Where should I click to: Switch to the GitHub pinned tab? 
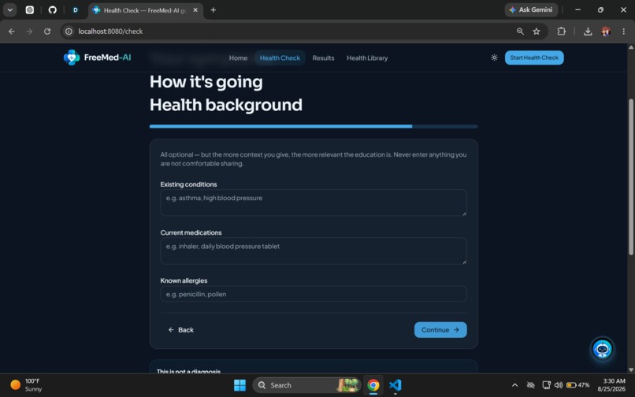(x=53, y=10)
